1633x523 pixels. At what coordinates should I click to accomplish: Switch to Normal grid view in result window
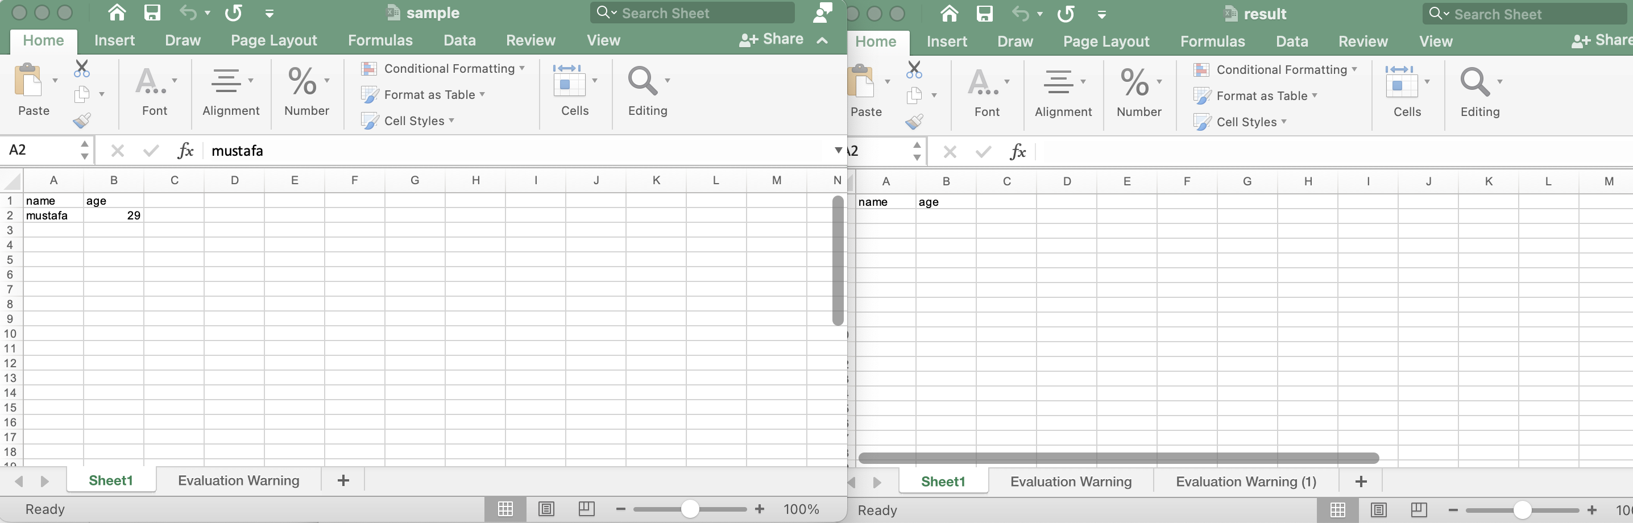[1337, 510]
